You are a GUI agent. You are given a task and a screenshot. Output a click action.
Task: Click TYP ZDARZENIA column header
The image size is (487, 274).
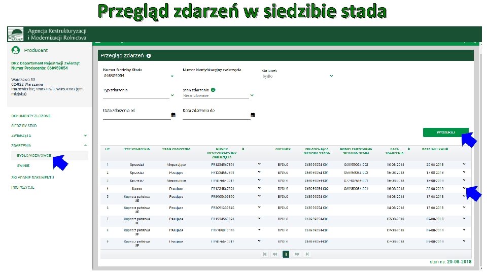[137, 149]
